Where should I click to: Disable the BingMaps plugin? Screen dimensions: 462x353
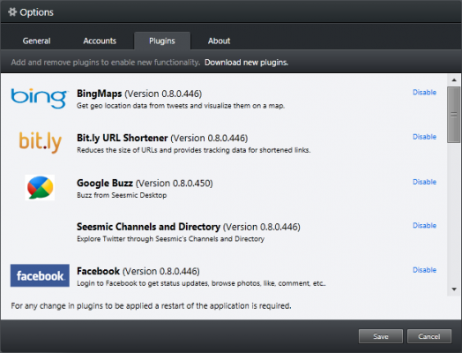click(424, 93)
